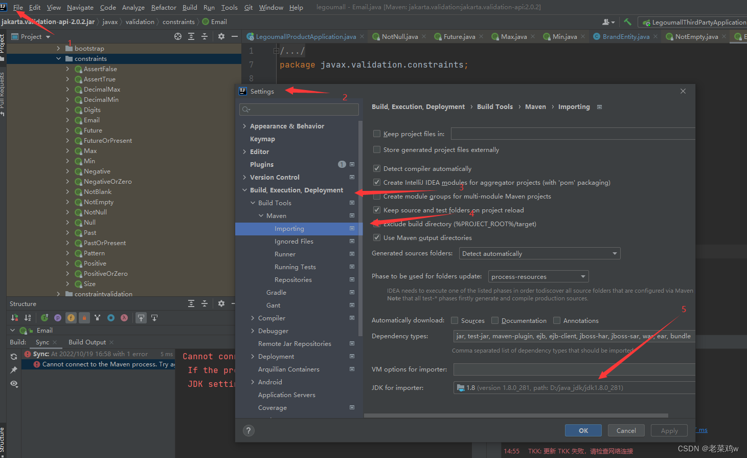Toggle Use Maven output directories checkbox
Screen dimensions: 747x458
click(377, 237)
